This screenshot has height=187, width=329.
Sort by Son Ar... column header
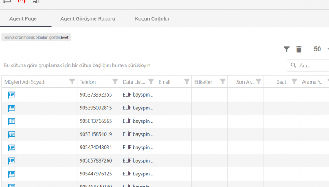click(x=245, y=82)
